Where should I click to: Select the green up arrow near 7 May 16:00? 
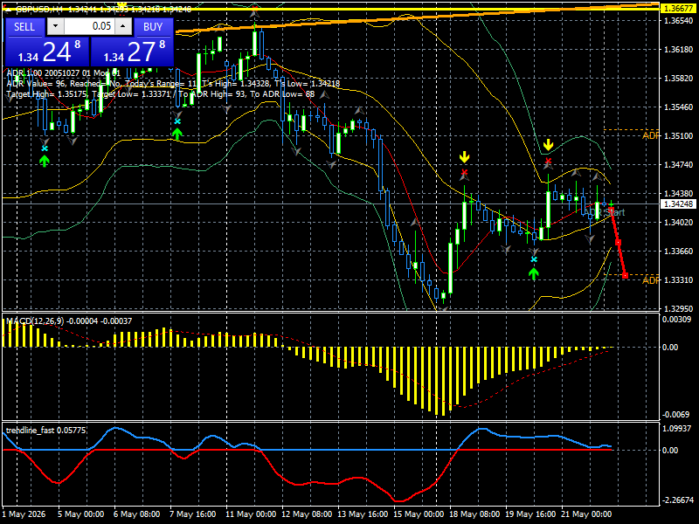[x=177, y=134]
